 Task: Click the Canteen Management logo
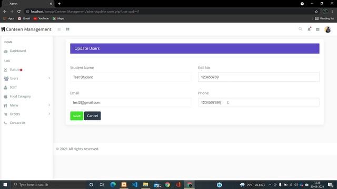[26, 29]
